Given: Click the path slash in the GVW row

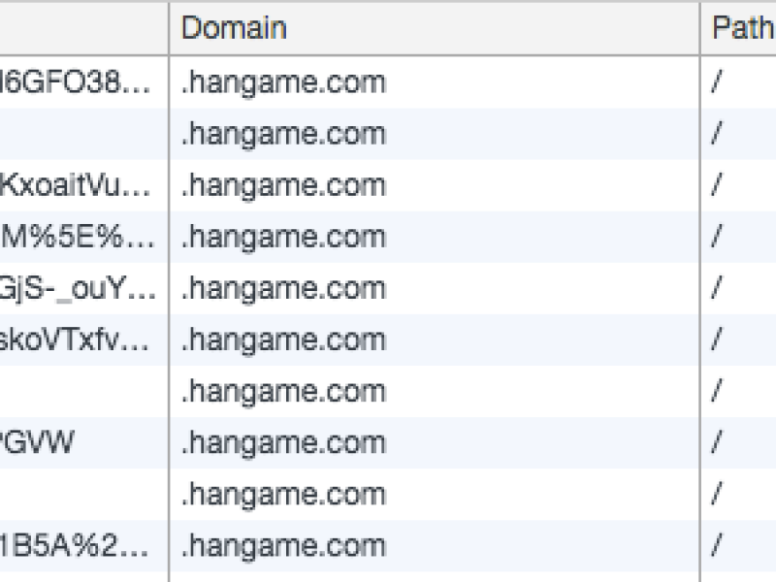Looking at the screenshot, I should pyautogui.click(x=717, y=442).
